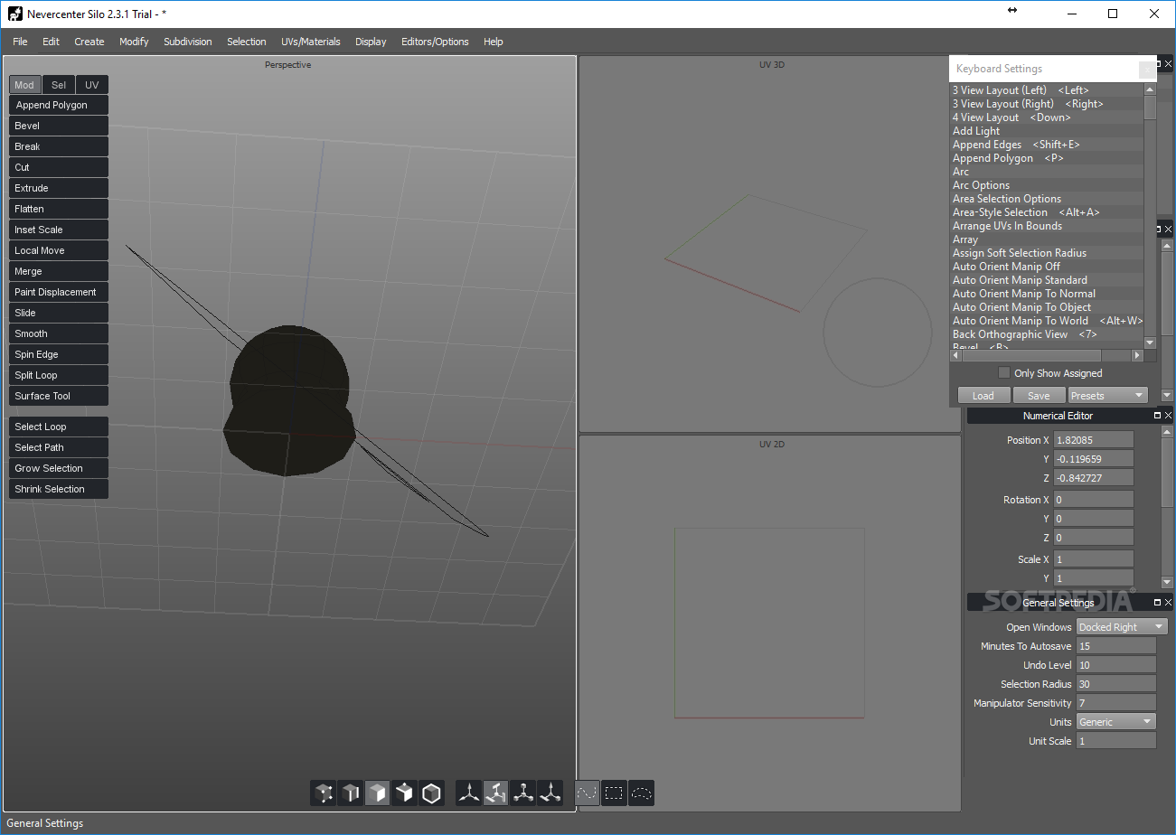This screenshot has height=835, width=1176.
Task: Select multi-select outlined cube icon
Action: pos(432,793)
